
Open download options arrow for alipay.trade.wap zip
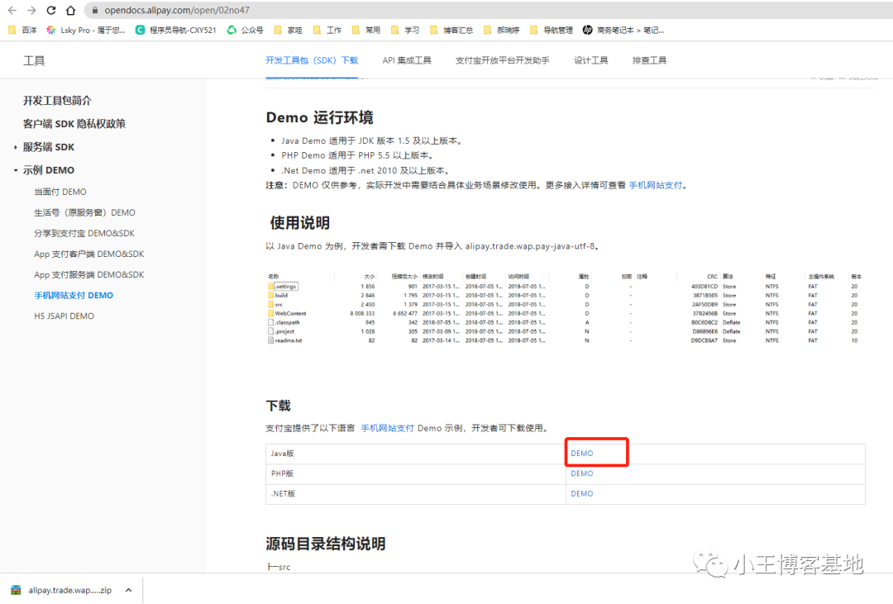[128, 590]
